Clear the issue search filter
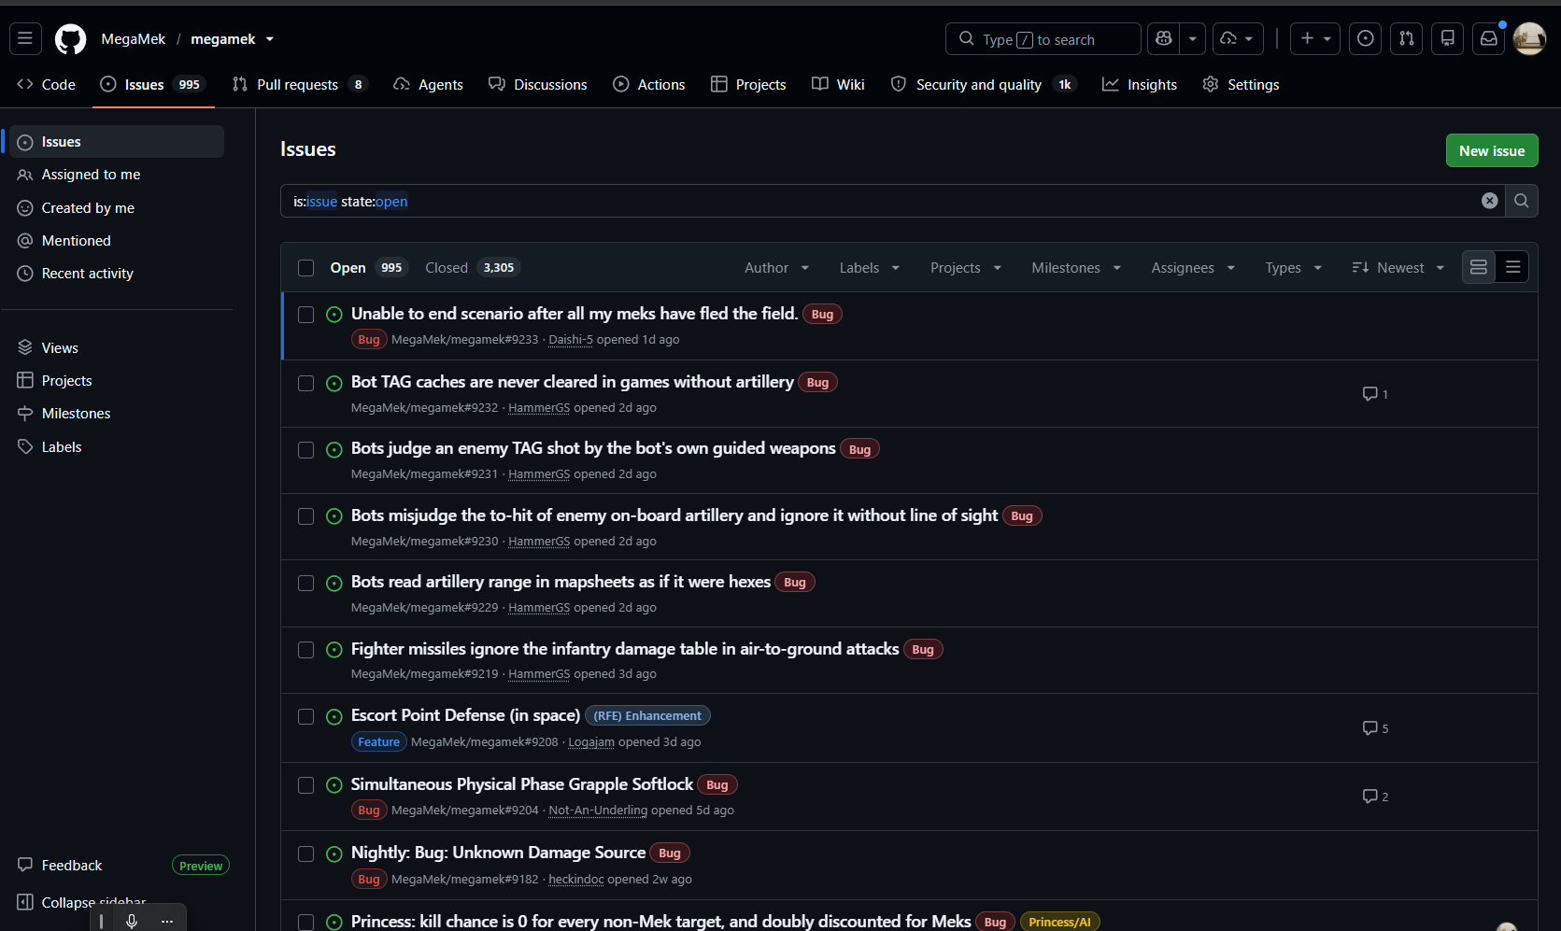 coord(1490,201)
